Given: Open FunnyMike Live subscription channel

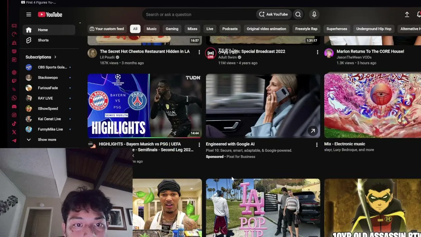Looking at the screenshot, I should pyautogui.click(x=49, y=129).
